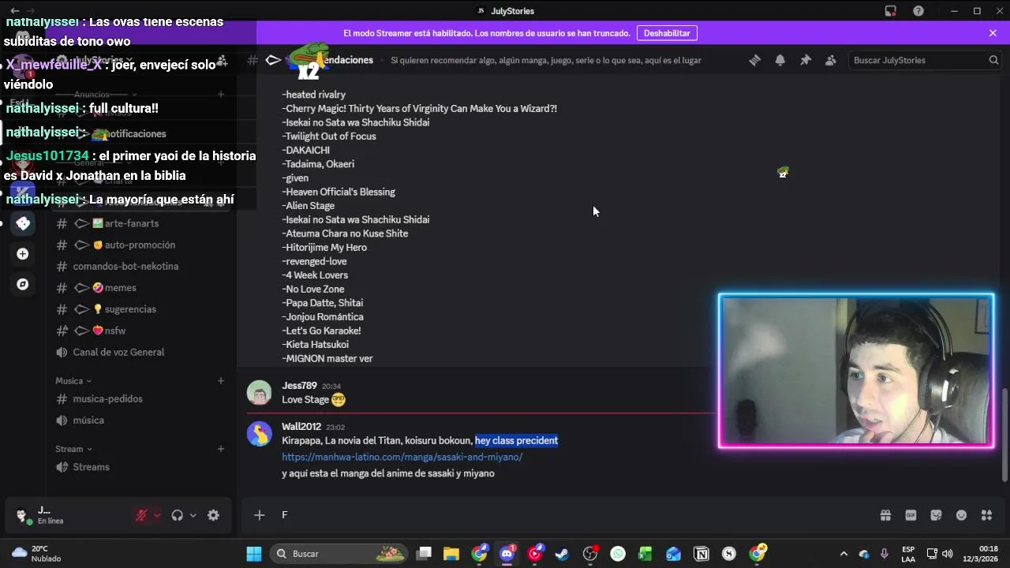Screen dimensions: 1010x568
Task: Collapse the Musica category
Action: click(73, 381)
